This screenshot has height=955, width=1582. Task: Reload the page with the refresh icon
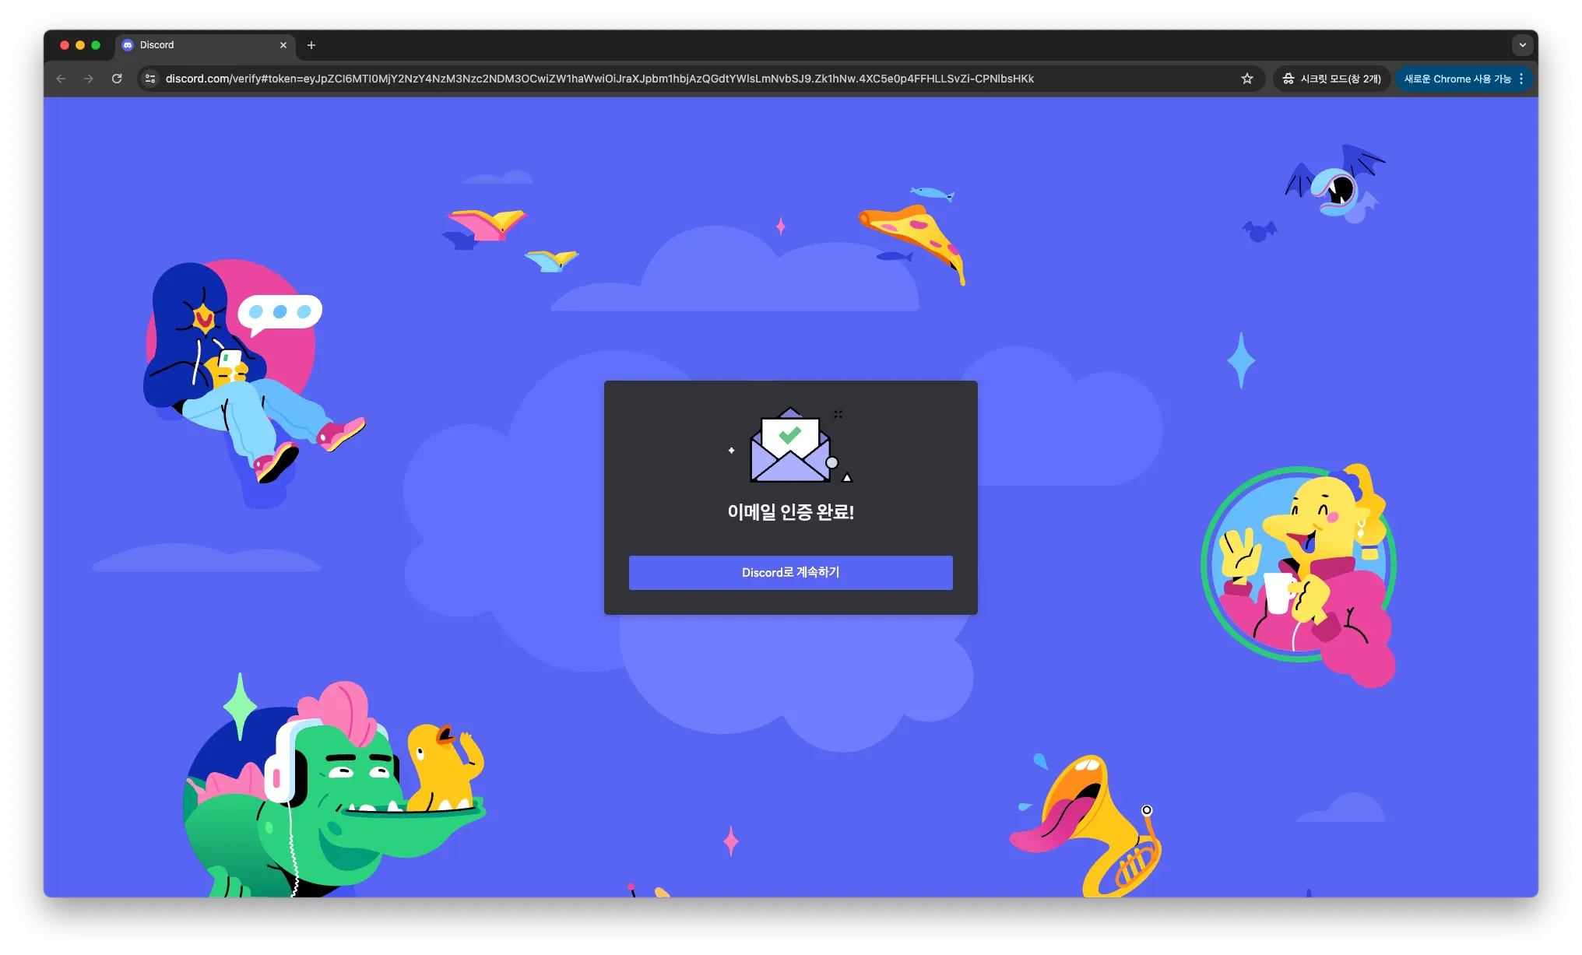click(x=117, y=79)
